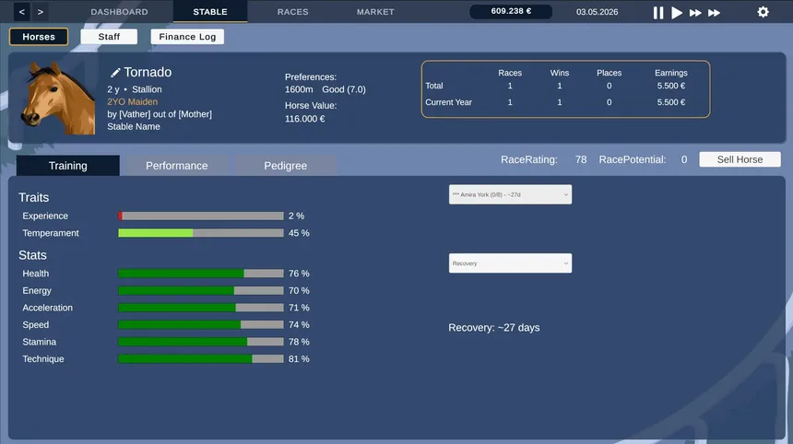793x444 pixels.
Task: Navigate to the Races menu
Action: click(x=293, y=12)
